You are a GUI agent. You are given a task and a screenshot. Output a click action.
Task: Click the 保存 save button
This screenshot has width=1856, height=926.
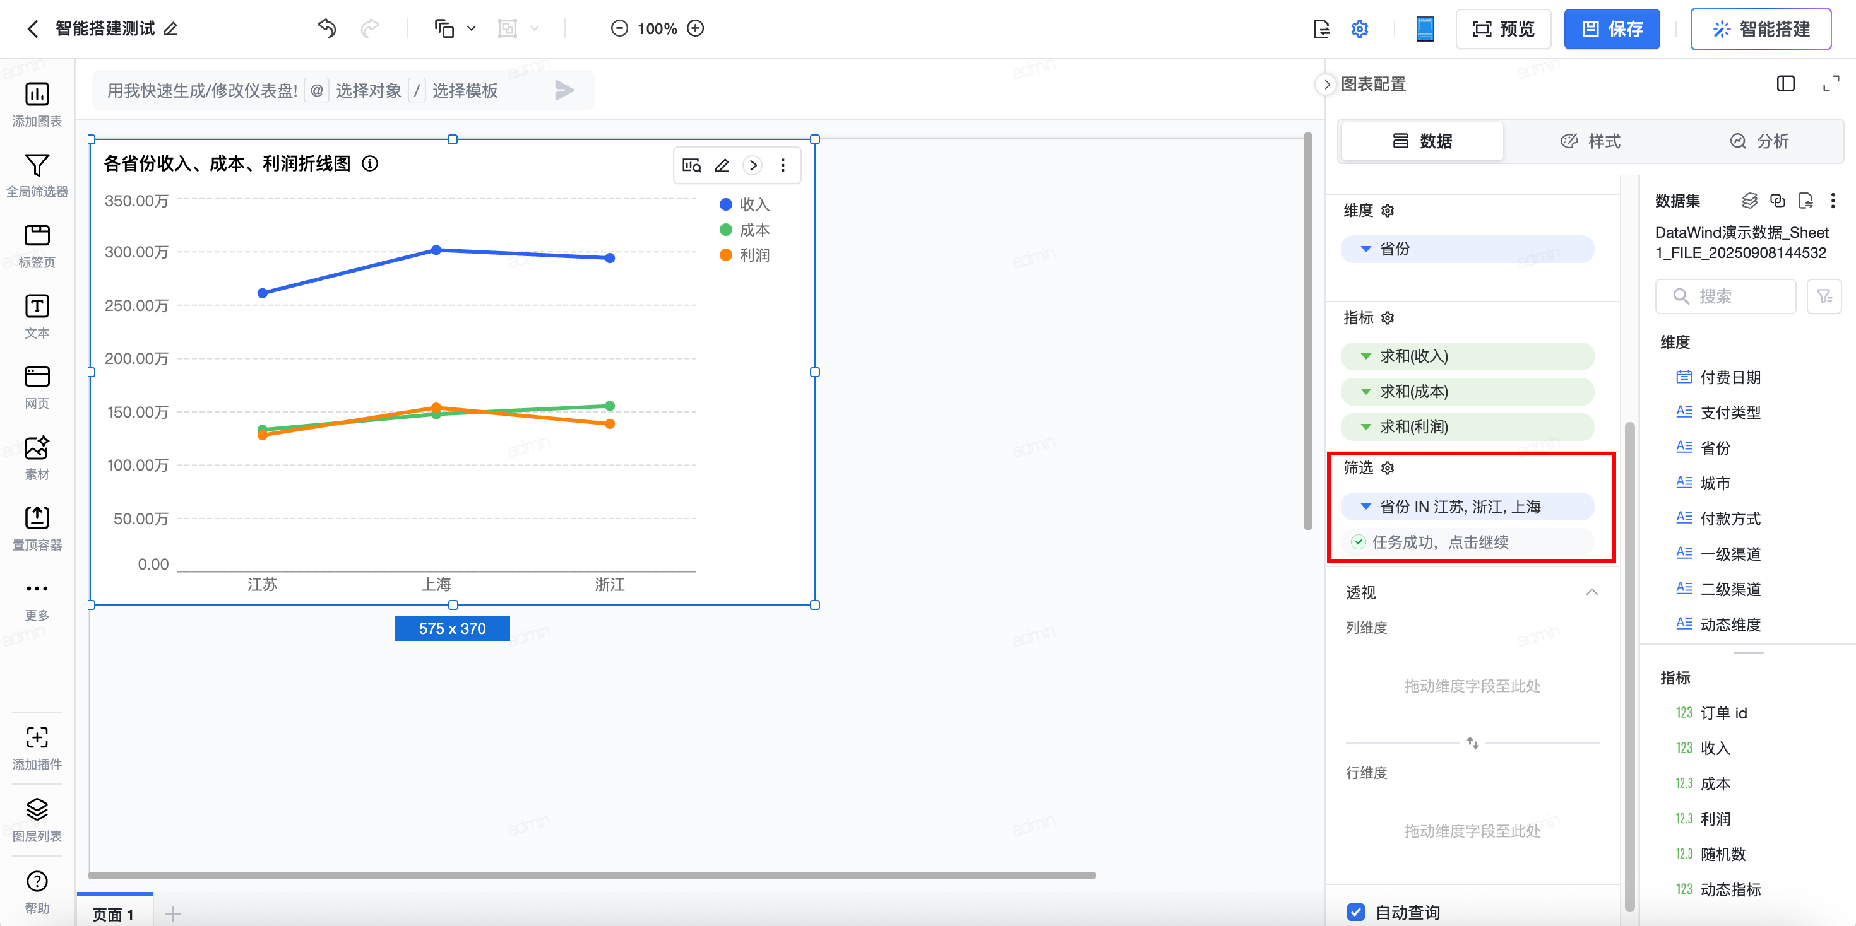coord(1611,29)
